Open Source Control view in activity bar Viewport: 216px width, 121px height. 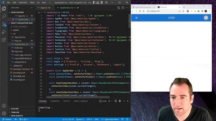[x=4, y=24]
